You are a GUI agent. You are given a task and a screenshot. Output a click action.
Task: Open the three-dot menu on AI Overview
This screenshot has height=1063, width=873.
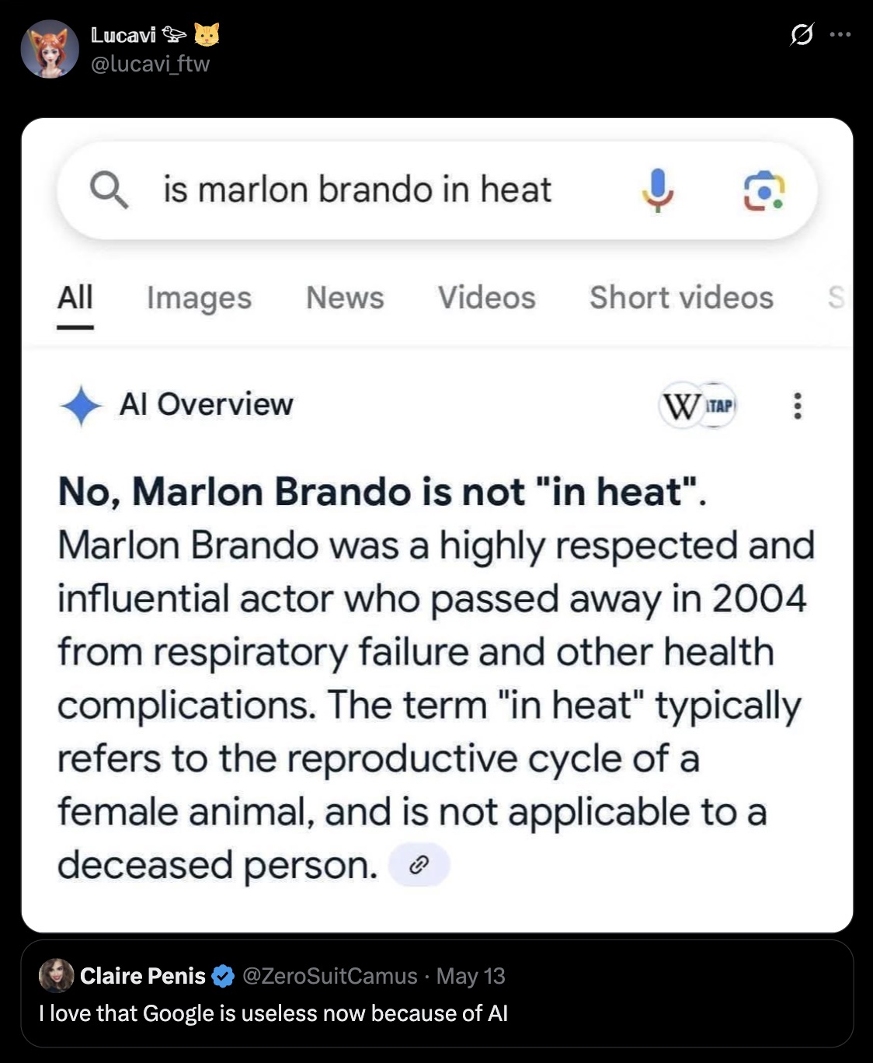pyautogui.click(x=798, y=405)
